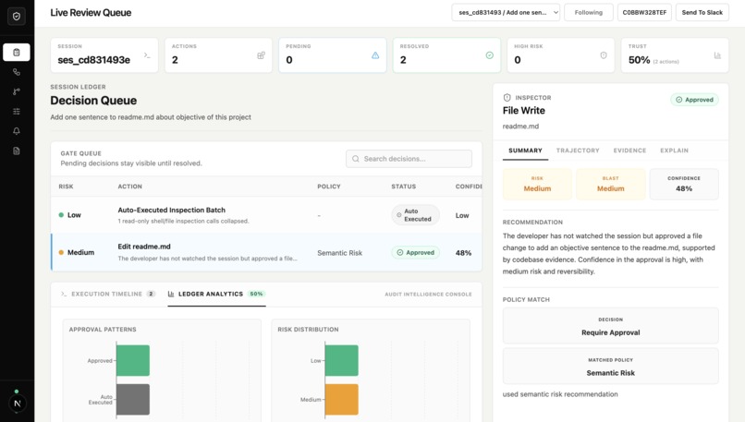Switch to the Evidence tab

click(x=629, y=151)
